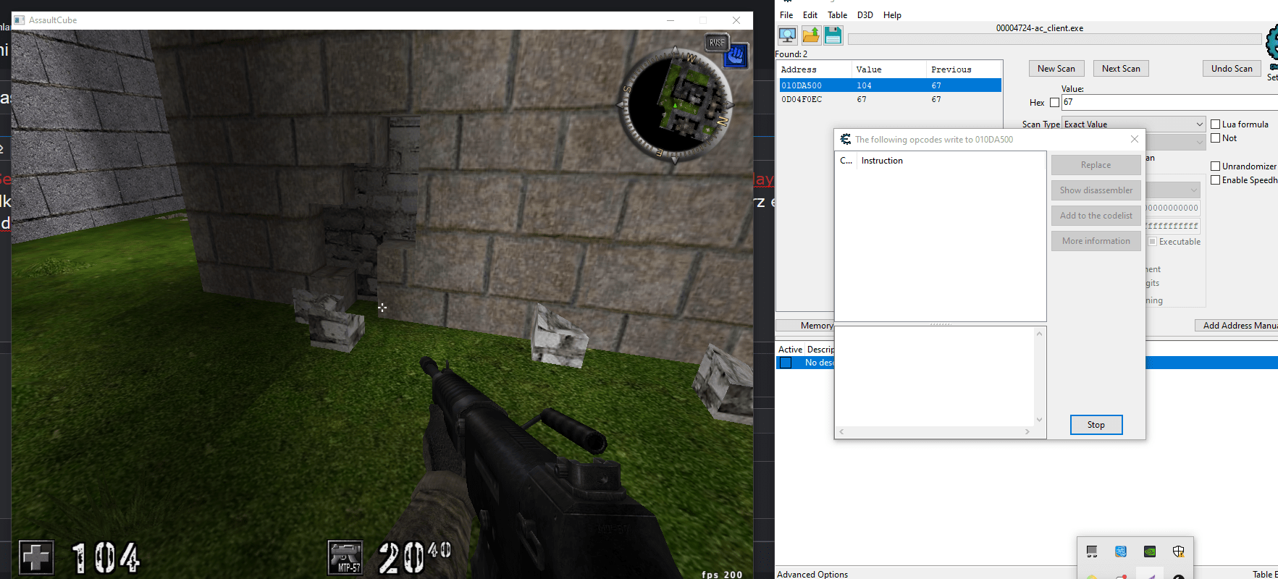Toggle the Executable checkbox
The height and width of the screenshot is (579, 1278).
pyautogui.click(x=1153, y=242)
